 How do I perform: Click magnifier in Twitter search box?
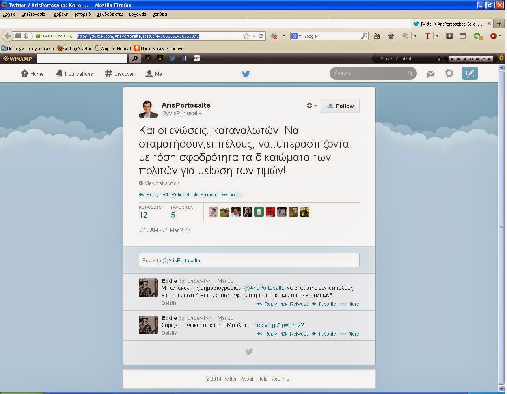tap(410, 74)
